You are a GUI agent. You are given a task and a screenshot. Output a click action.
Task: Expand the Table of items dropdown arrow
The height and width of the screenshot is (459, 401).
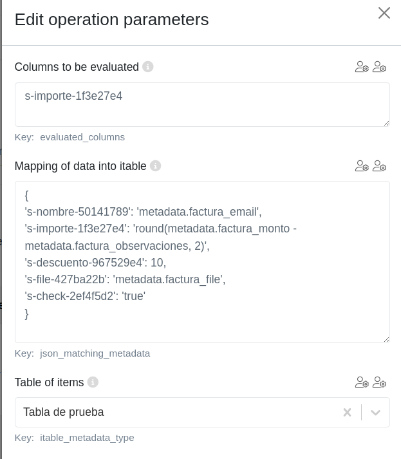coord(376,413)
